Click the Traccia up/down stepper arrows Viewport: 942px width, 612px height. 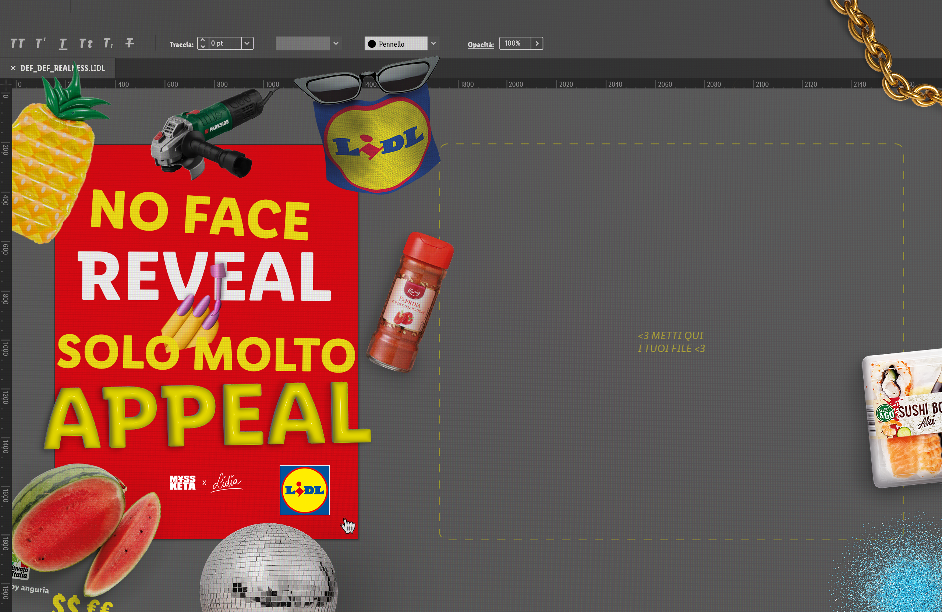click(x=203, y=43)
